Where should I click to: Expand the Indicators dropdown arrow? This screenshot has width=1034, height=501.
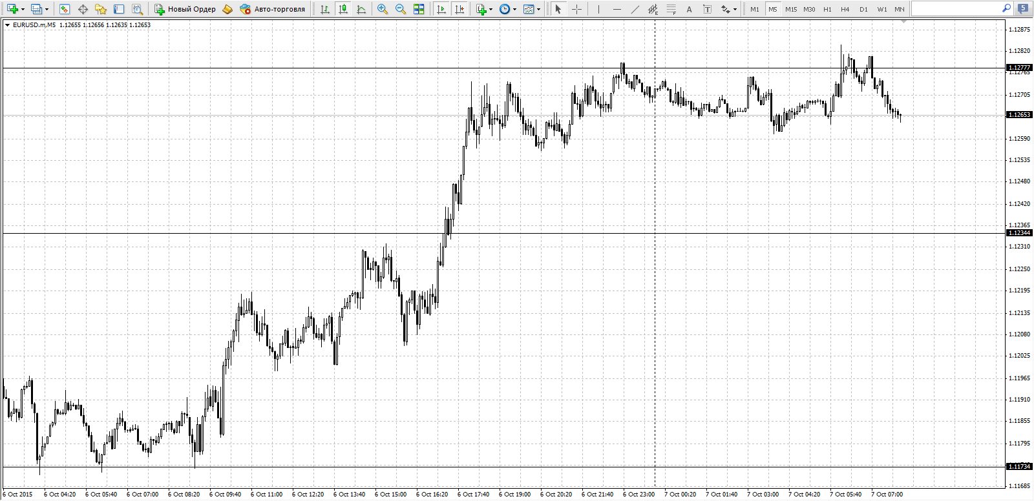click(x=491, y=9)
